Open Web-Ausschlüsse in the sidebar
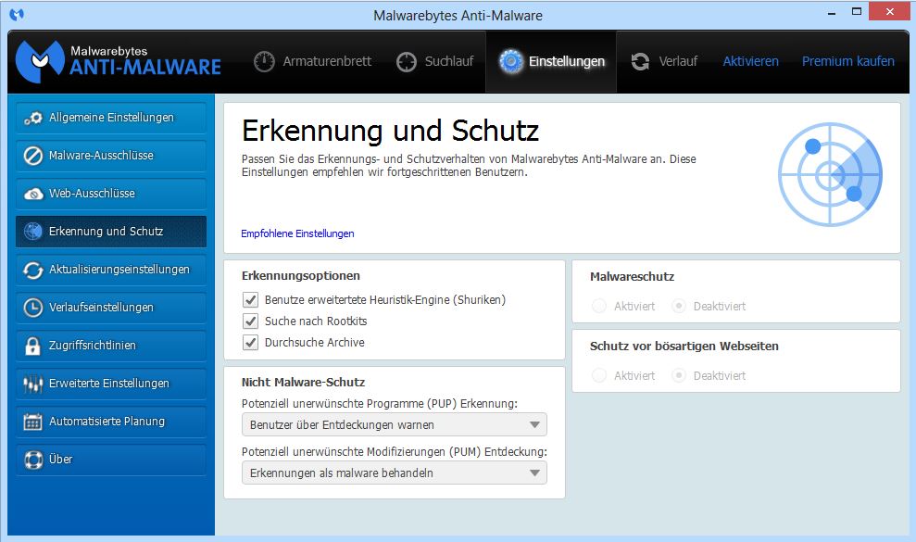 [111, 194]
